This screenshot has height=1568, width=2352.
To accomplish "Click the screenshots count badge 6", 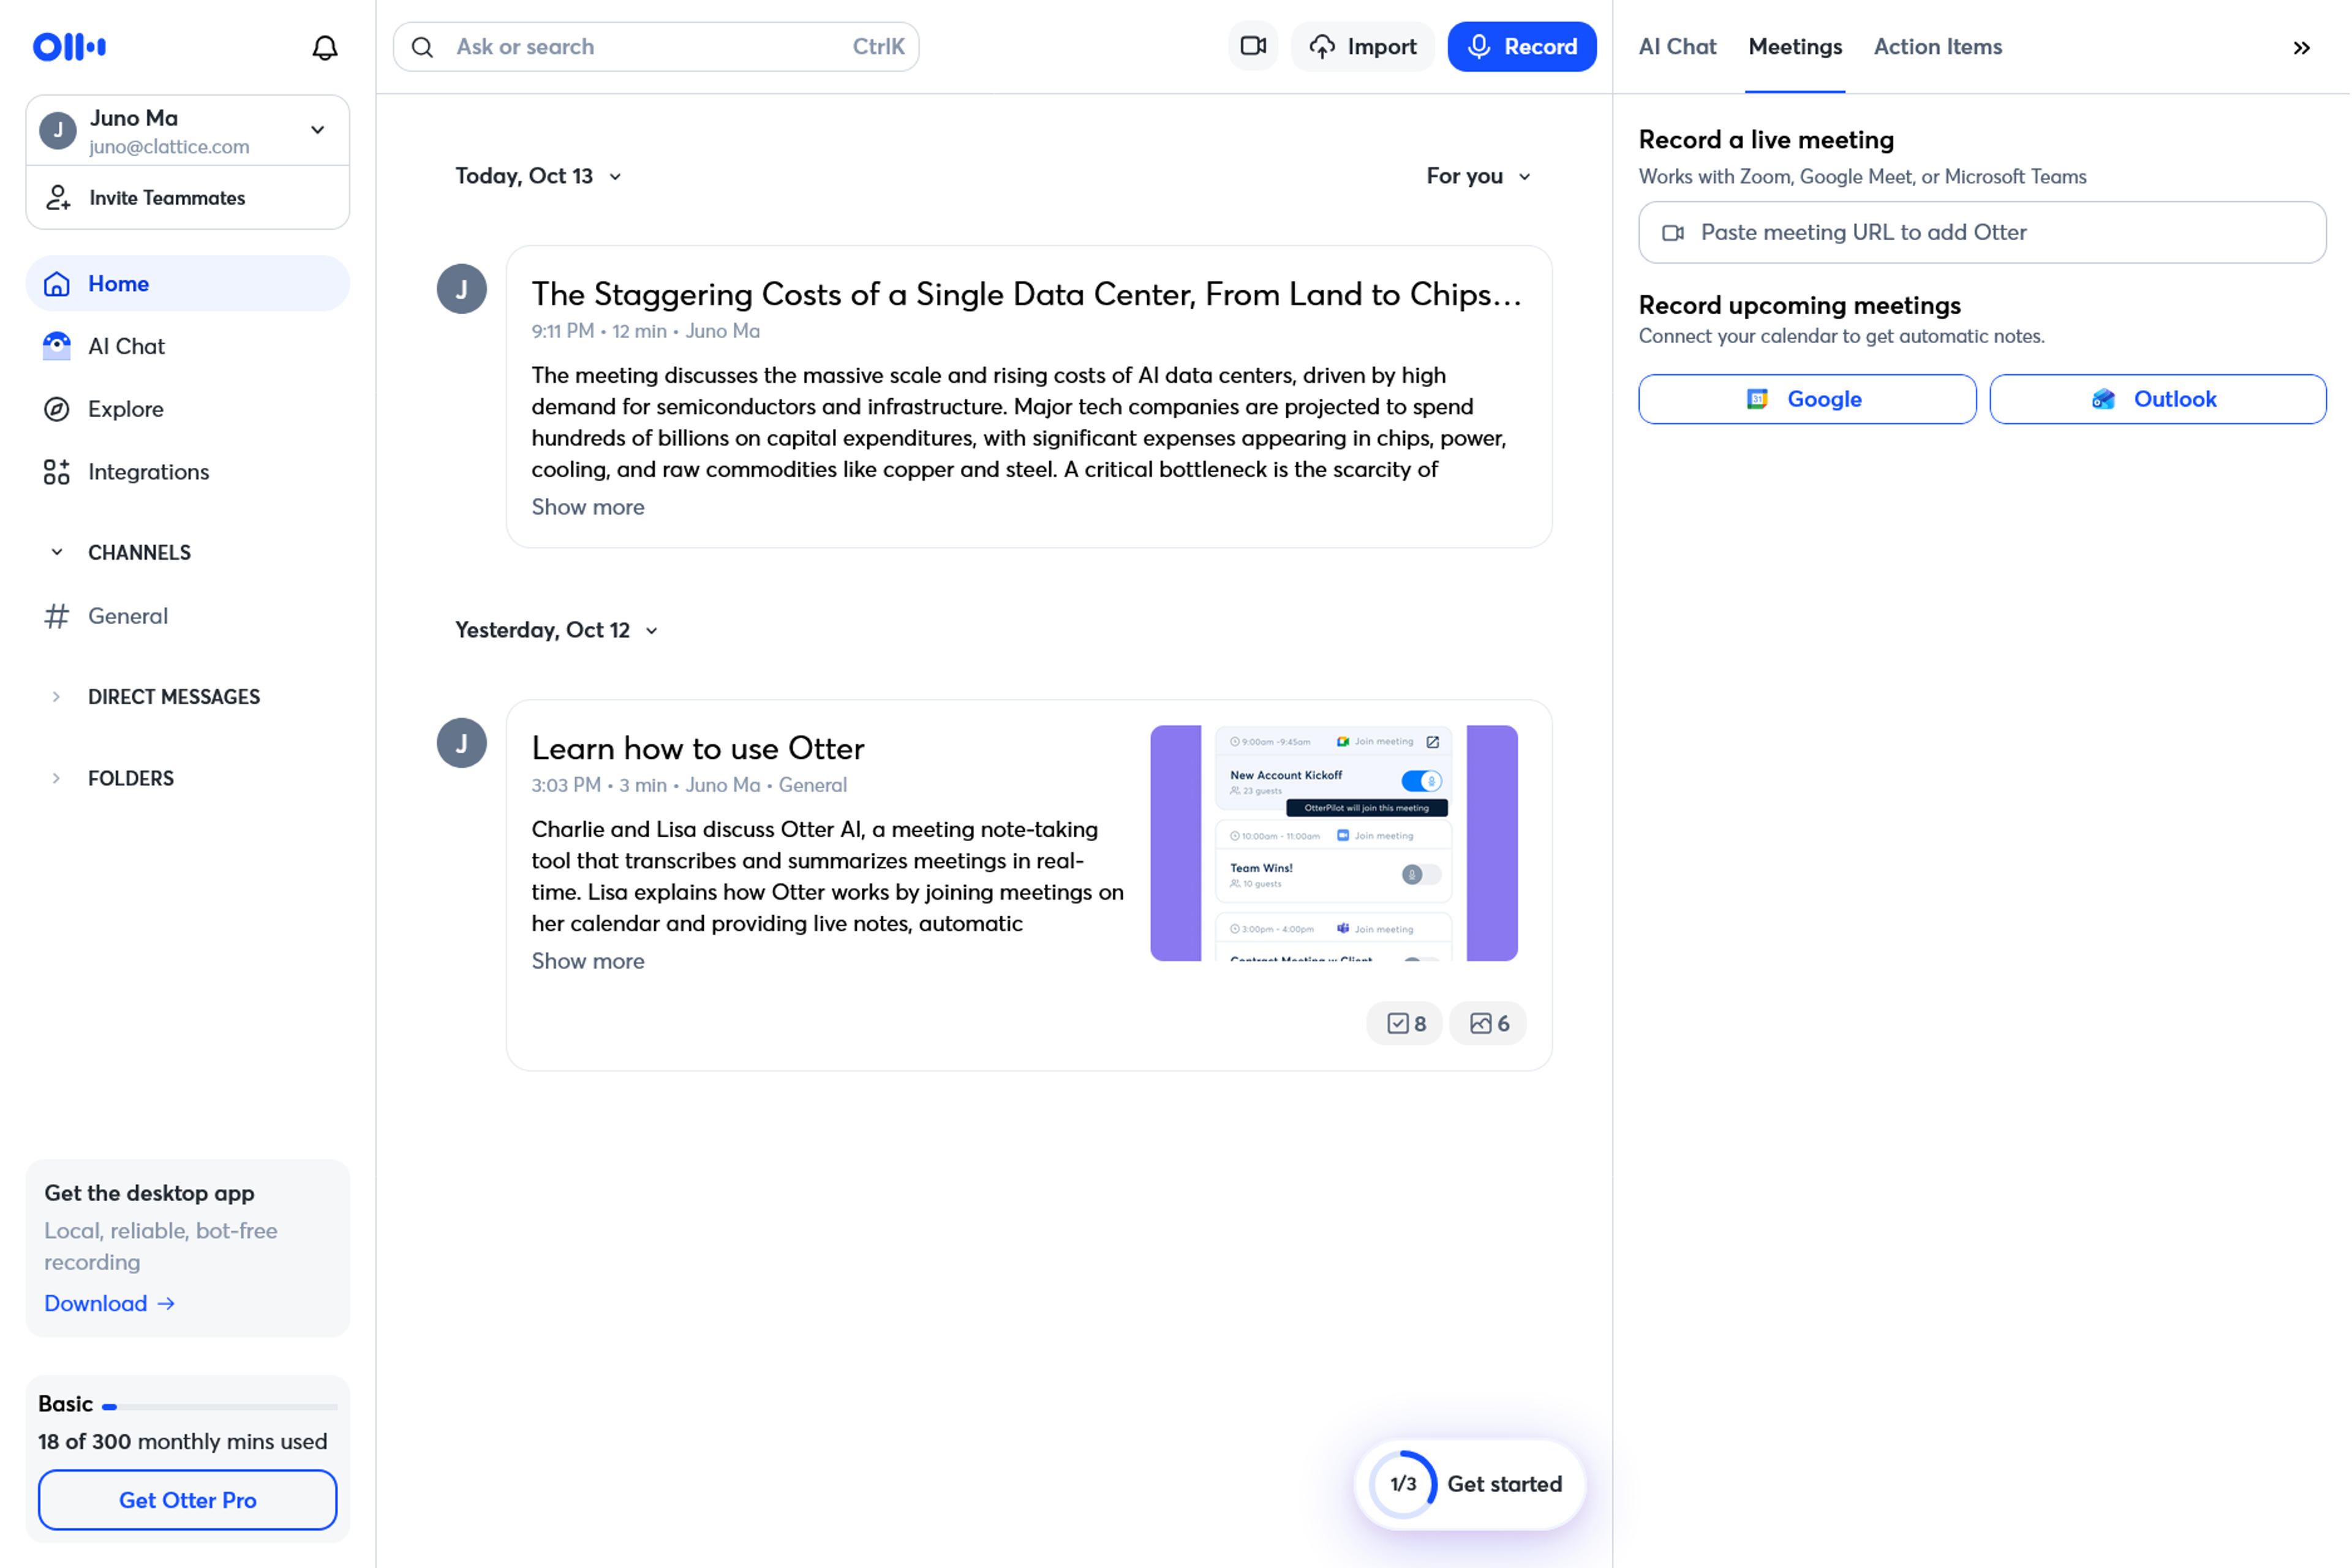I will [1489, 1023].
